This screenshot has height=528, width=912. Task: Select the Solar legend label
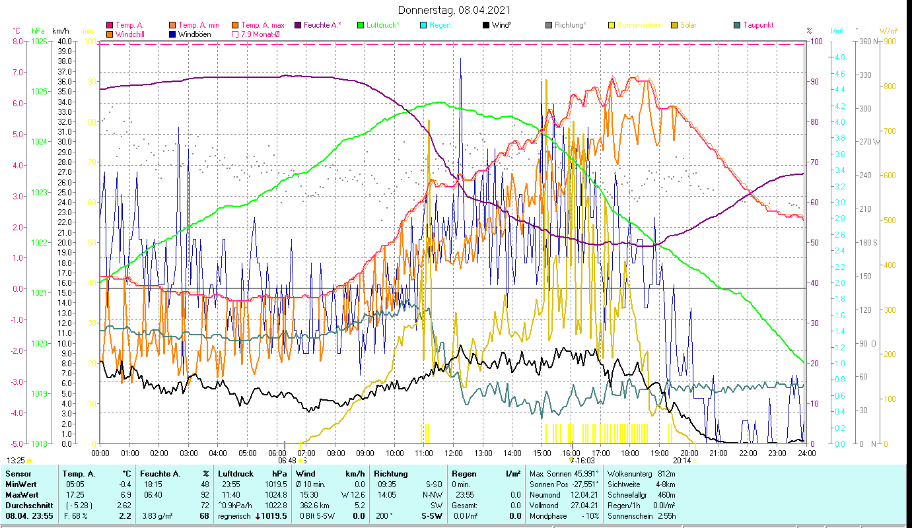click(689, 25)
